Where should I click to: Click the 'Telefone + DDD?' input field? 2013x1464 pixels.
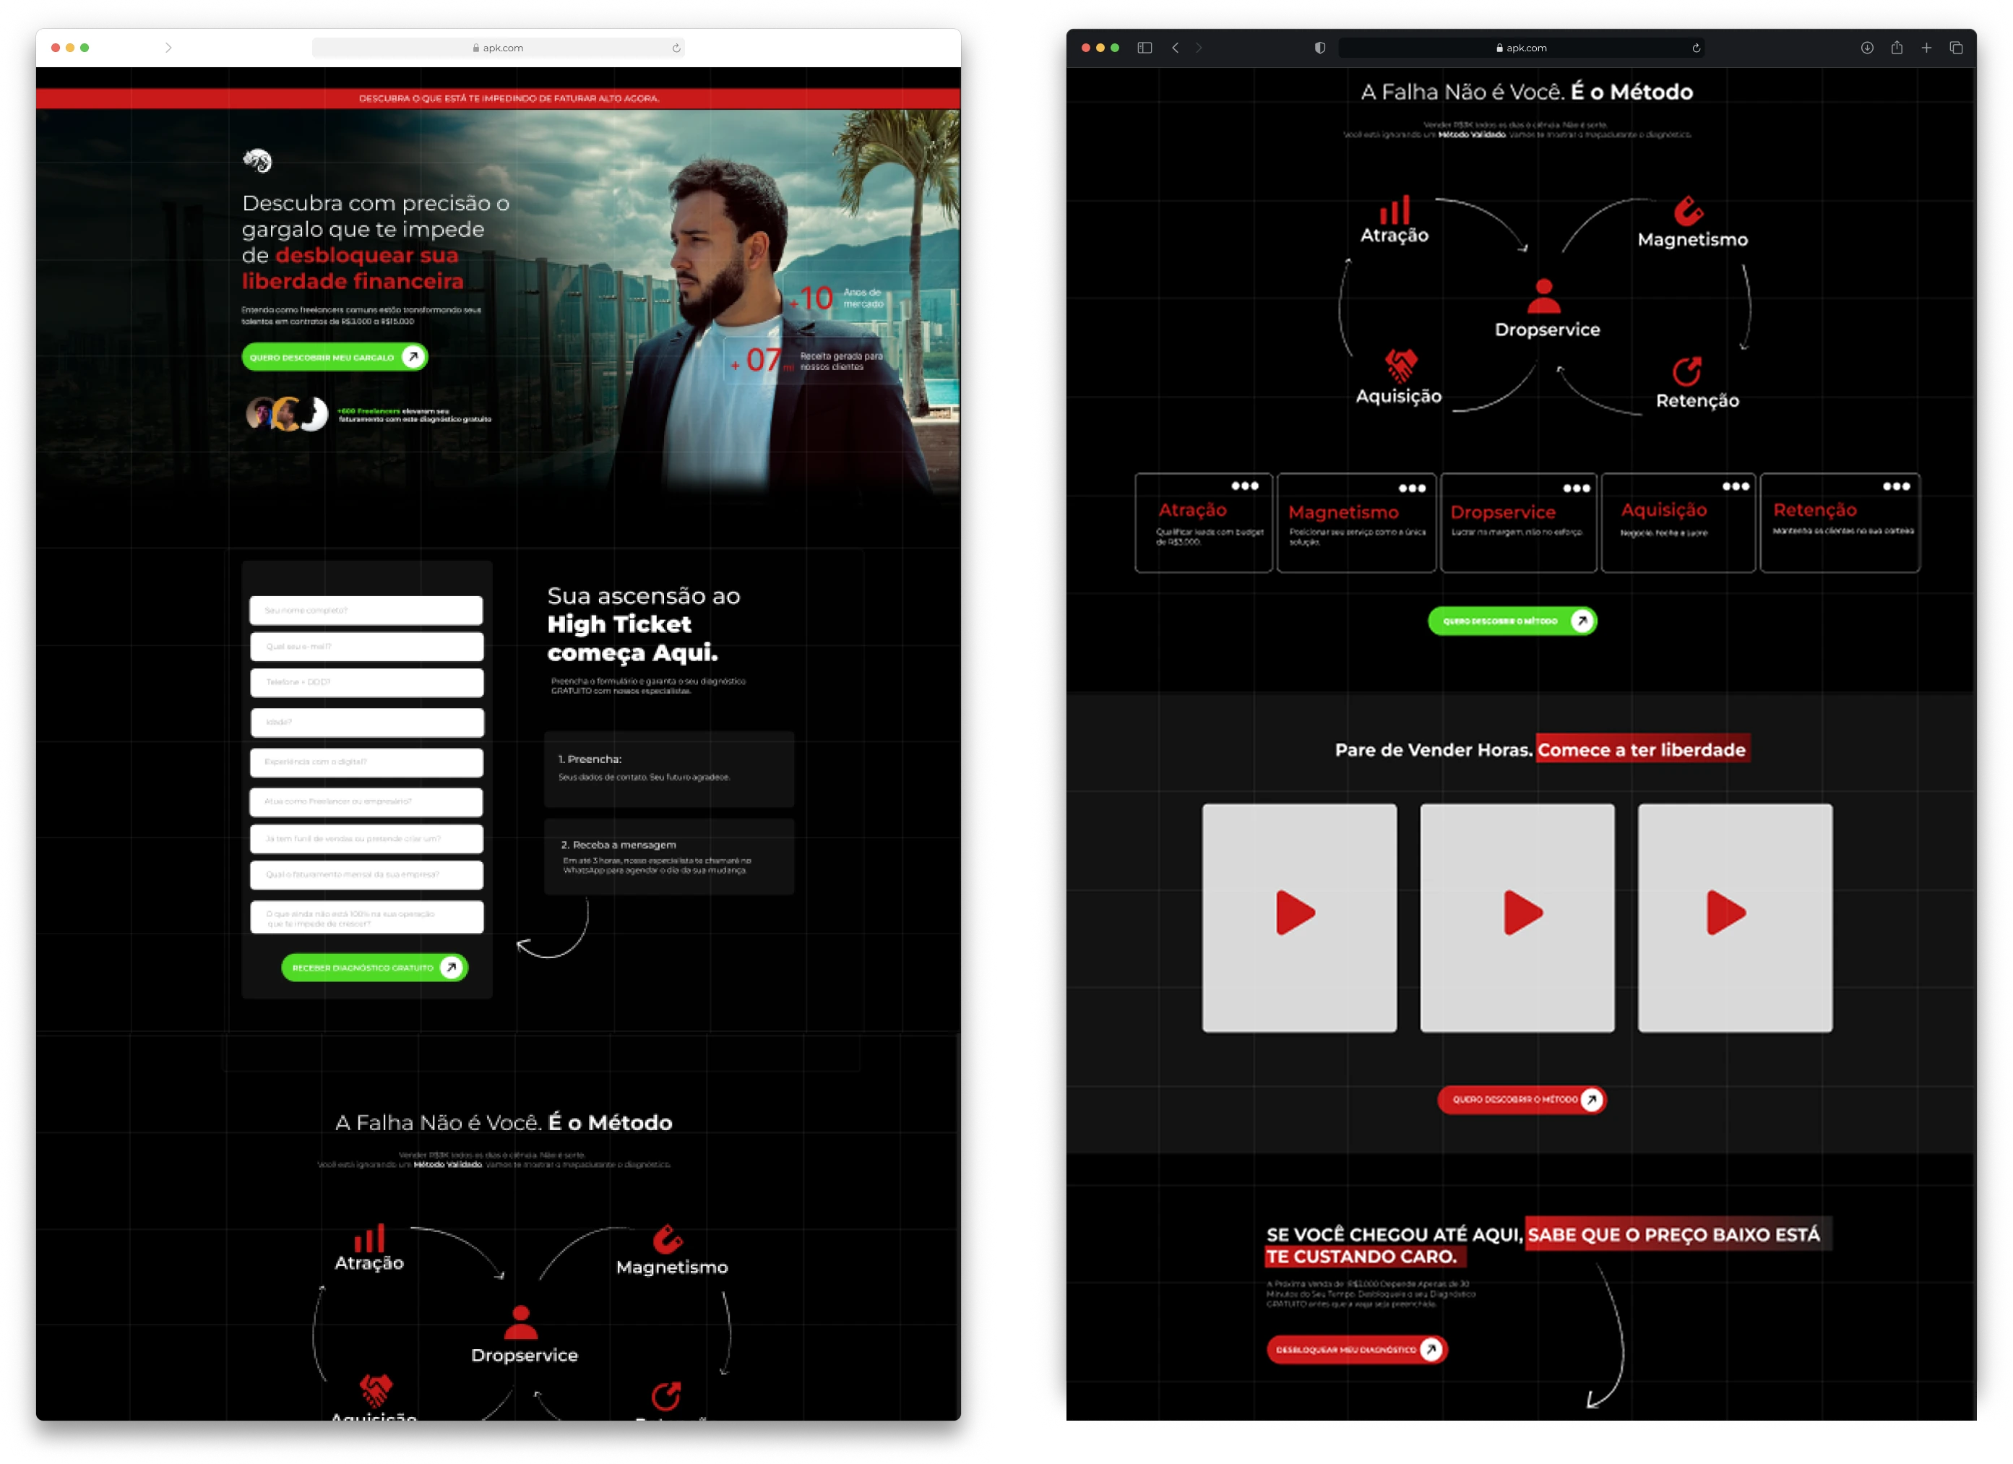tap(366, 682)
